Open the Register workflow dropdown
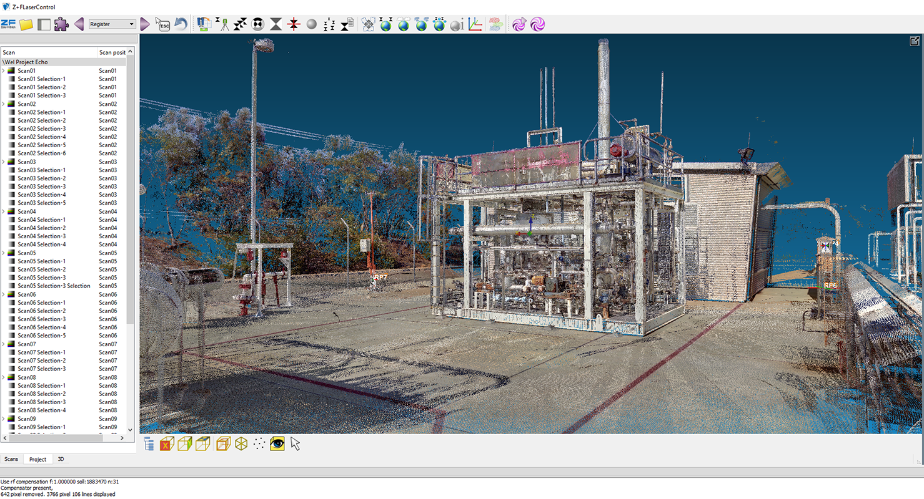Image resolution: width=924 pixels, height=499 pixels. click(x=112, y=24)
